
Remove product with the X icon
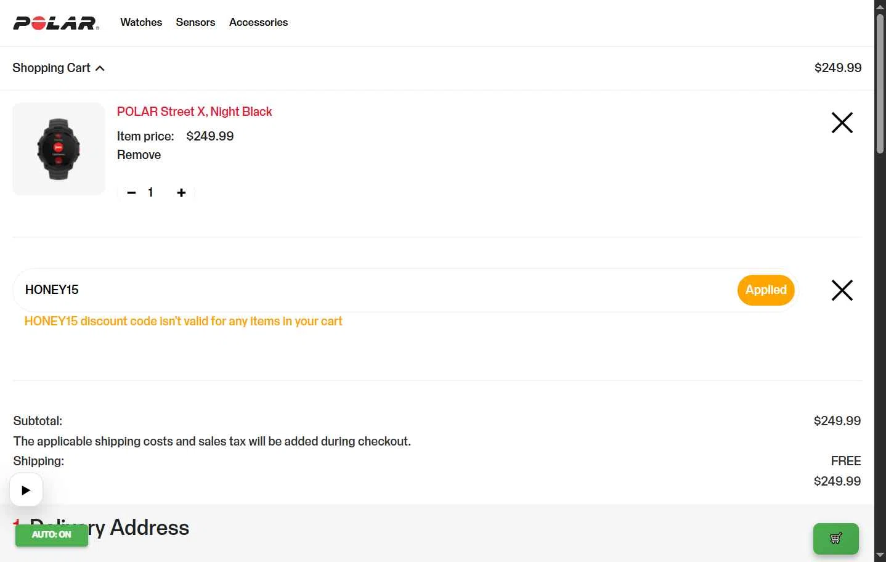point(842,123)
